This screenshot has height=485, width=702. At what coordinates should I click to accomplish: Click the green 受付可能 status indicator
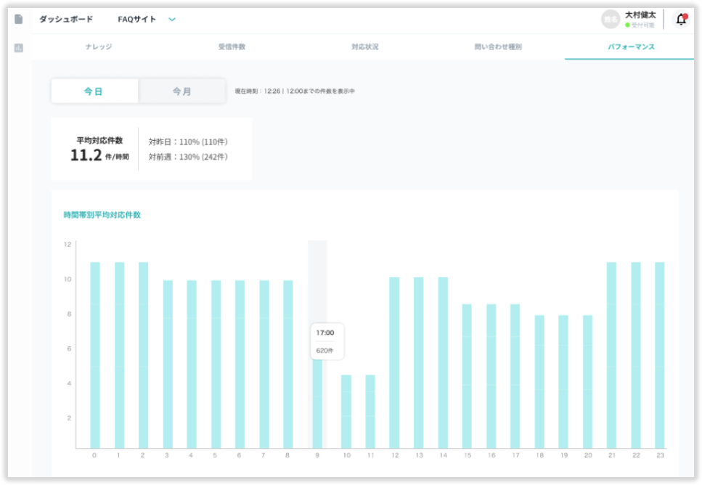[x=628, y=25]
